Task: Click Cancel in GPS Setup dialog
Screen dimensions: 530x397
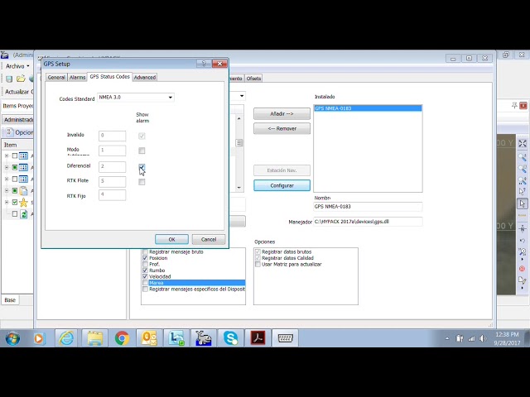Action: [209, 239]
